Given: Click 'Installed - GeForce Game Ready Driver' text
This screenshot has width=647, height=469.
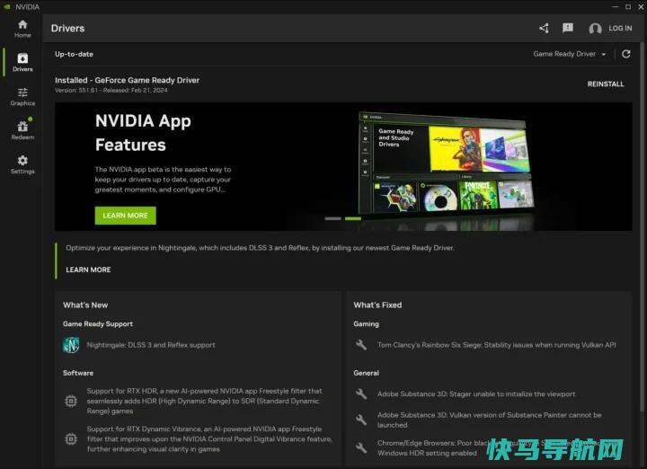Looking at the screenshot, I should pyautogui.click(x=127, y=80).
